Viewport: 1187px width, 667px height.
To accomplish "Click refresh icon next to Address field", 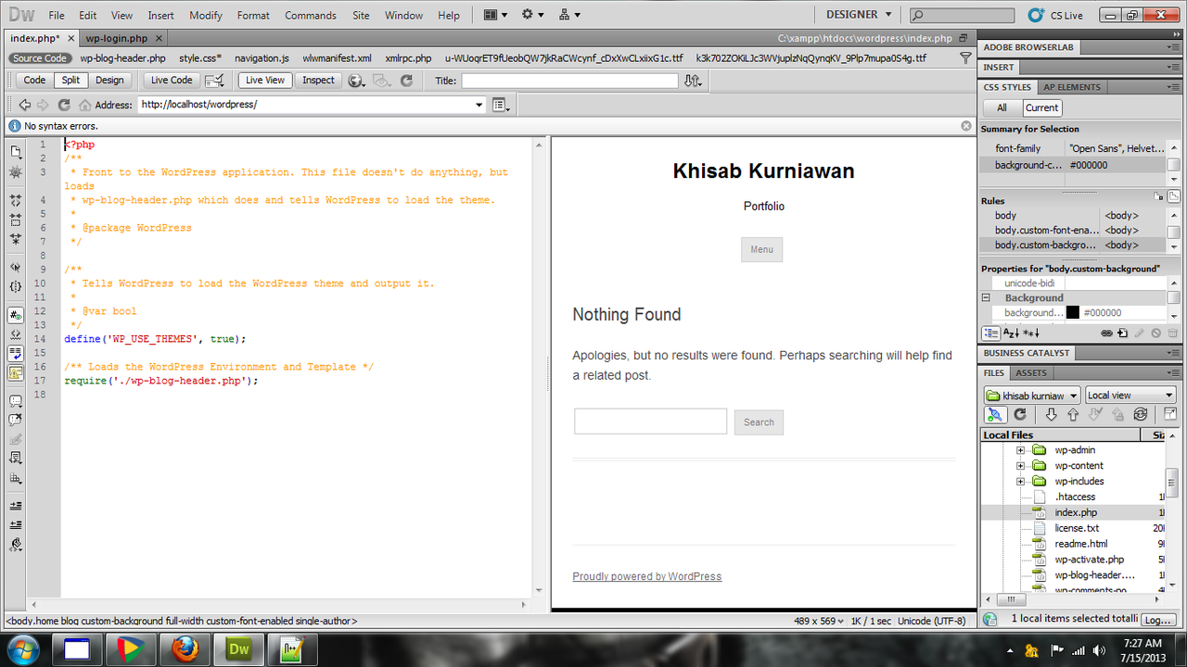I will click(x=64, y=105).
